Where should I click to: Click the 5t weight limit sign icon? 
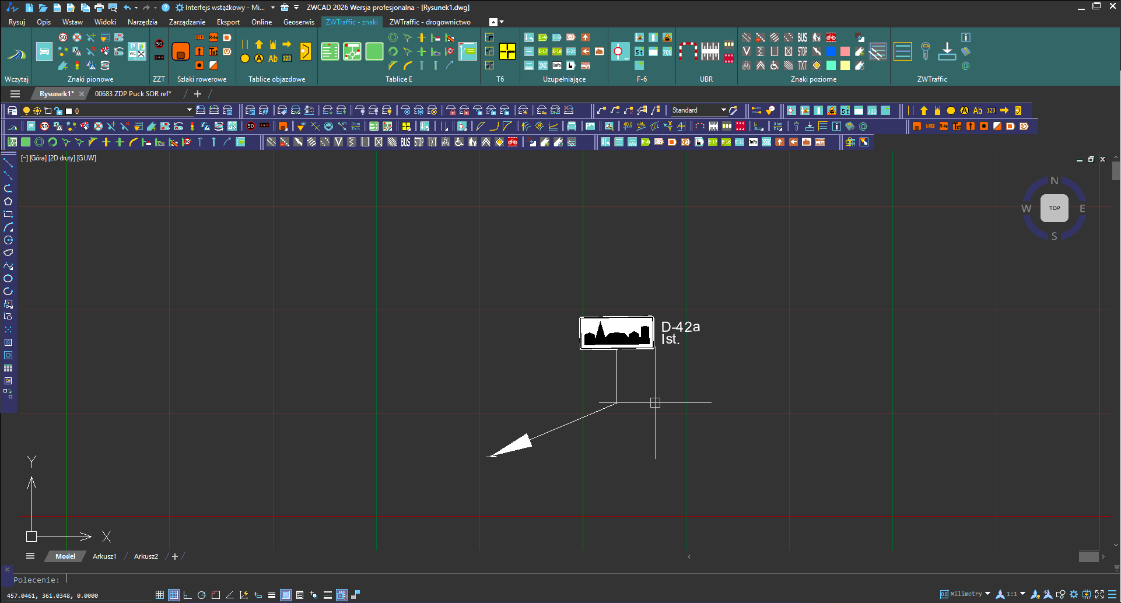point(639,52)
